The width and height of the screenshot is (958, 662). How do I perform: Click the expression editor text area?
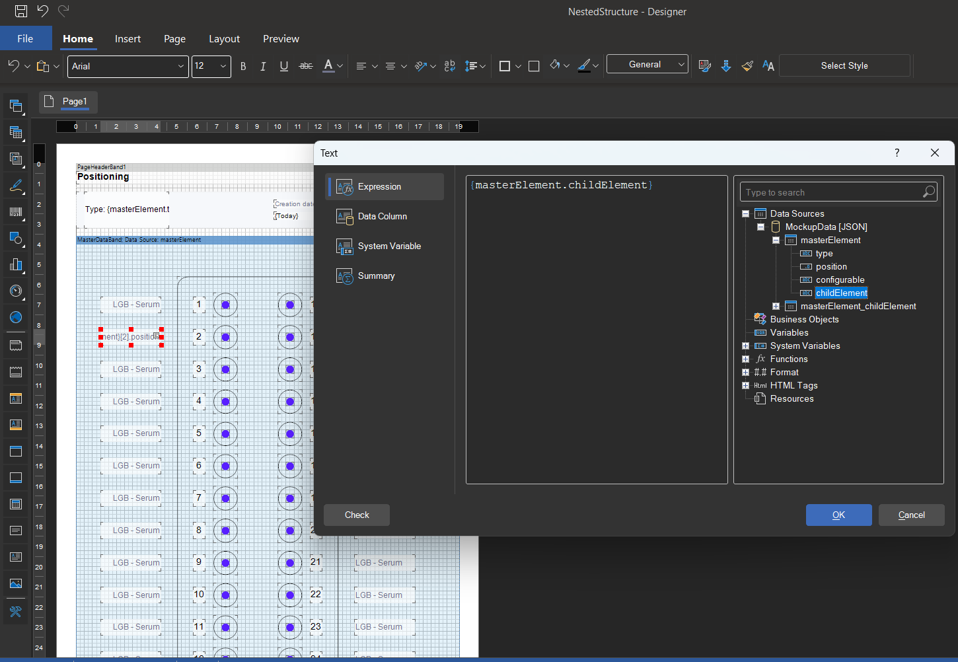click(597, 330)
